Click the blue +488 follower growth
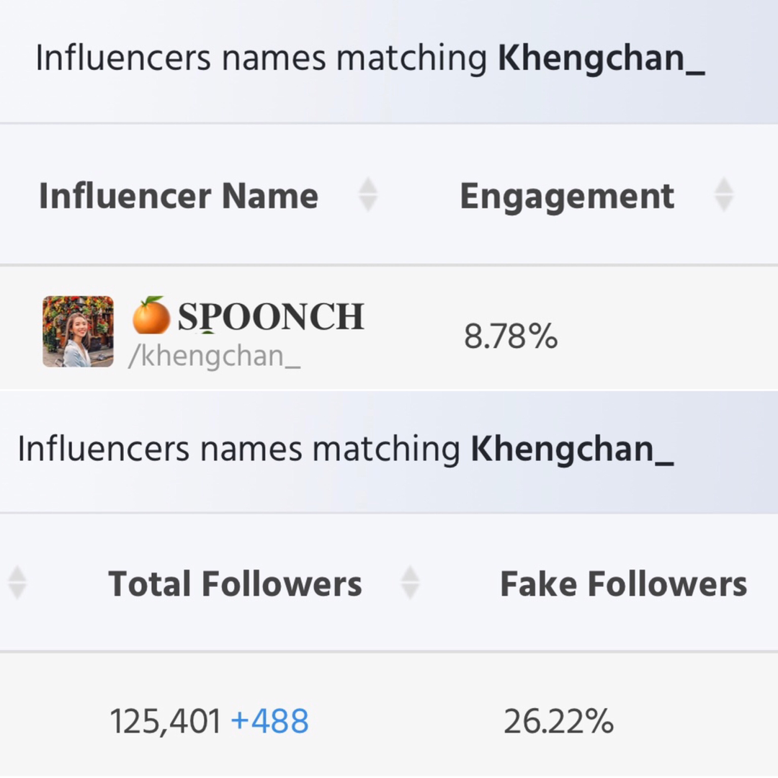The width and height of the screenshot is (778, 778). coord(270,721)
